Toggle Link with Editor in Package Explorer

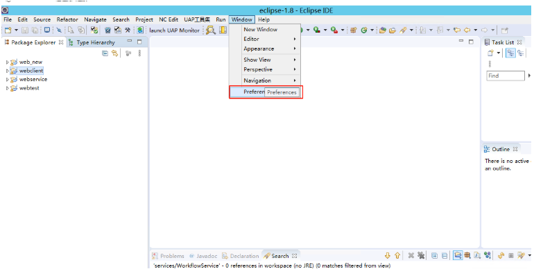(x=114, y=53)
